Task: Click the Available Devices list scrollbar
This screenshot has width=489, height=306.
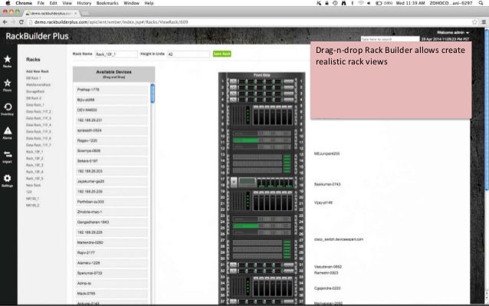Action: point(153,94)
